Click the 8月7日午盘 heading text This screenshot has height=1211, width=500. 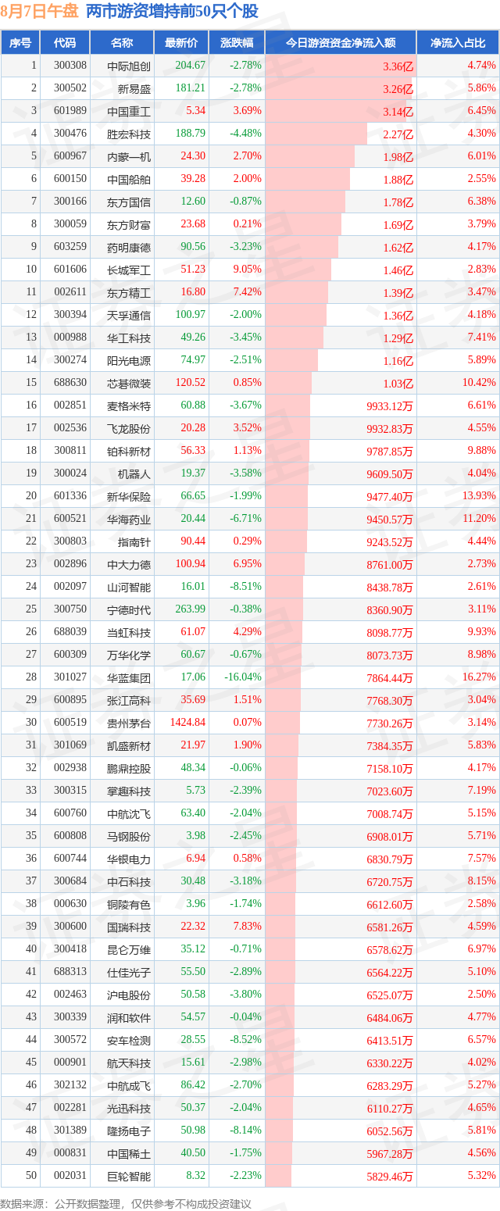[x=39, y=12]
